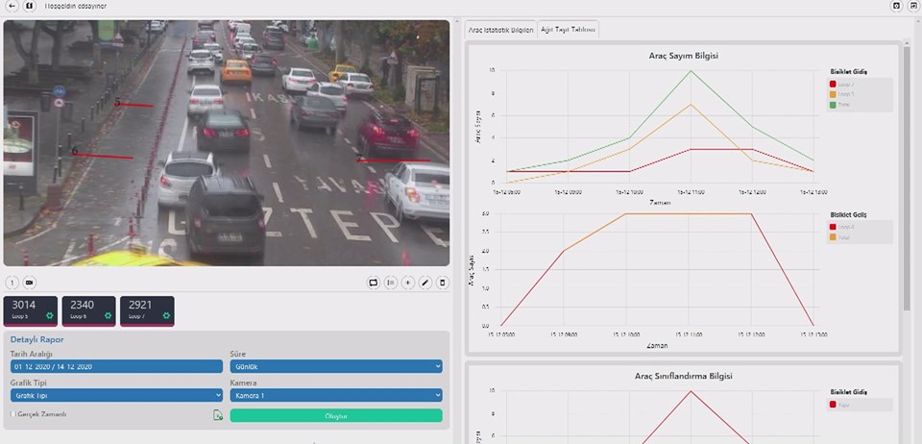922x444 pixels.
Task: Select camera number 1 circle button
Action: point(12,283)
